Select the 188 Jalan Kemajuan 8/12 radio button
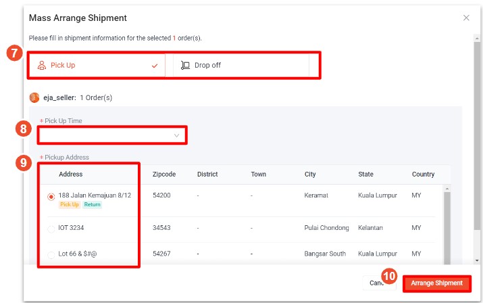The width and height of the screenshot is (483, 303). (x=51, y=197)
